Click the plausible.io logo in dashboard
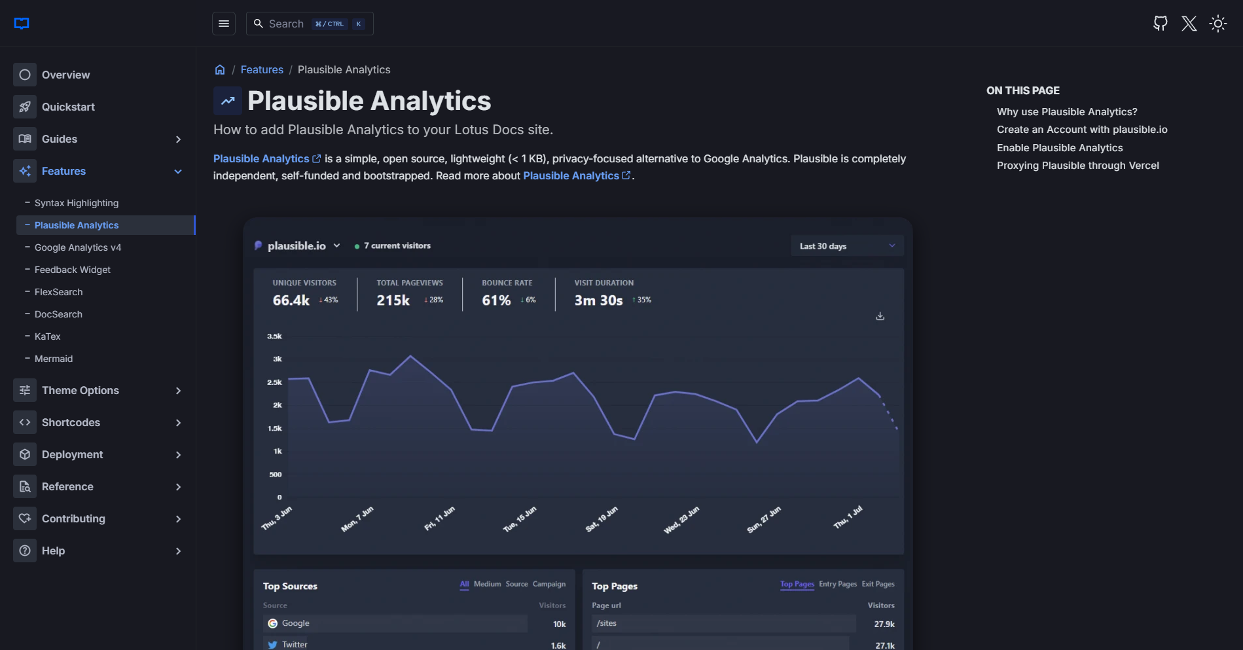 [x=258, y=245]
